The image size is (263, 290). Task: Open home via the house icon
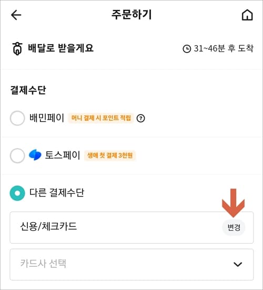point(247,15)
